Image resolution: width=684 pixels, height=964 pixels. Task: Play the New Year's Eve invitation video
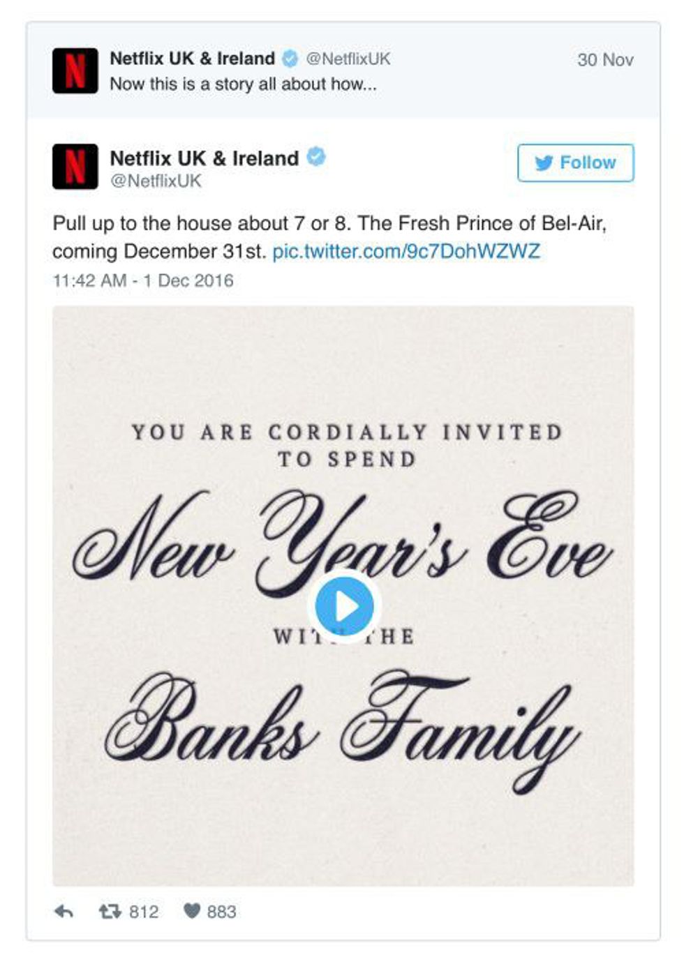point(343,606)
